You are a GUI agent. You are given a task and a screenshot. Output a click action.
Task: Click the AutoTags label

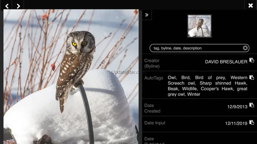click(x=154, y=78)
